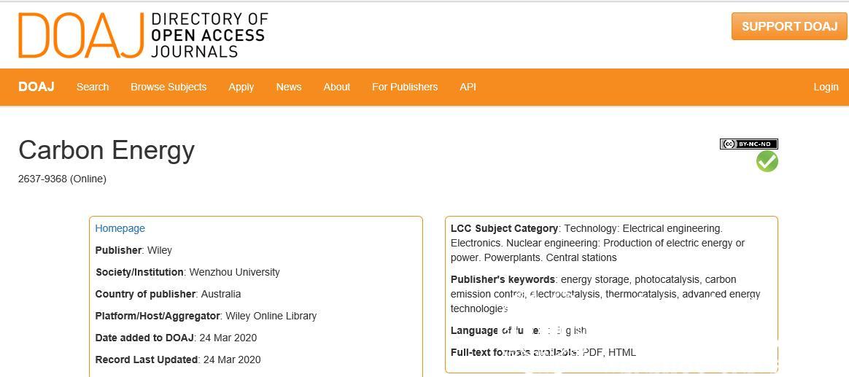Click the CC BY-NC-ND license badge

point(748,144)
